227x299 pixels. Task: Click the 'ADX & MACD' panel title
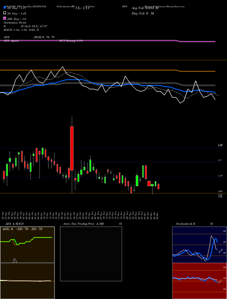point(15,224)
